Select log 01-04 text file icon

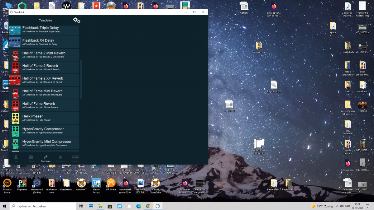pyautogui.click(x=229, y=106)
